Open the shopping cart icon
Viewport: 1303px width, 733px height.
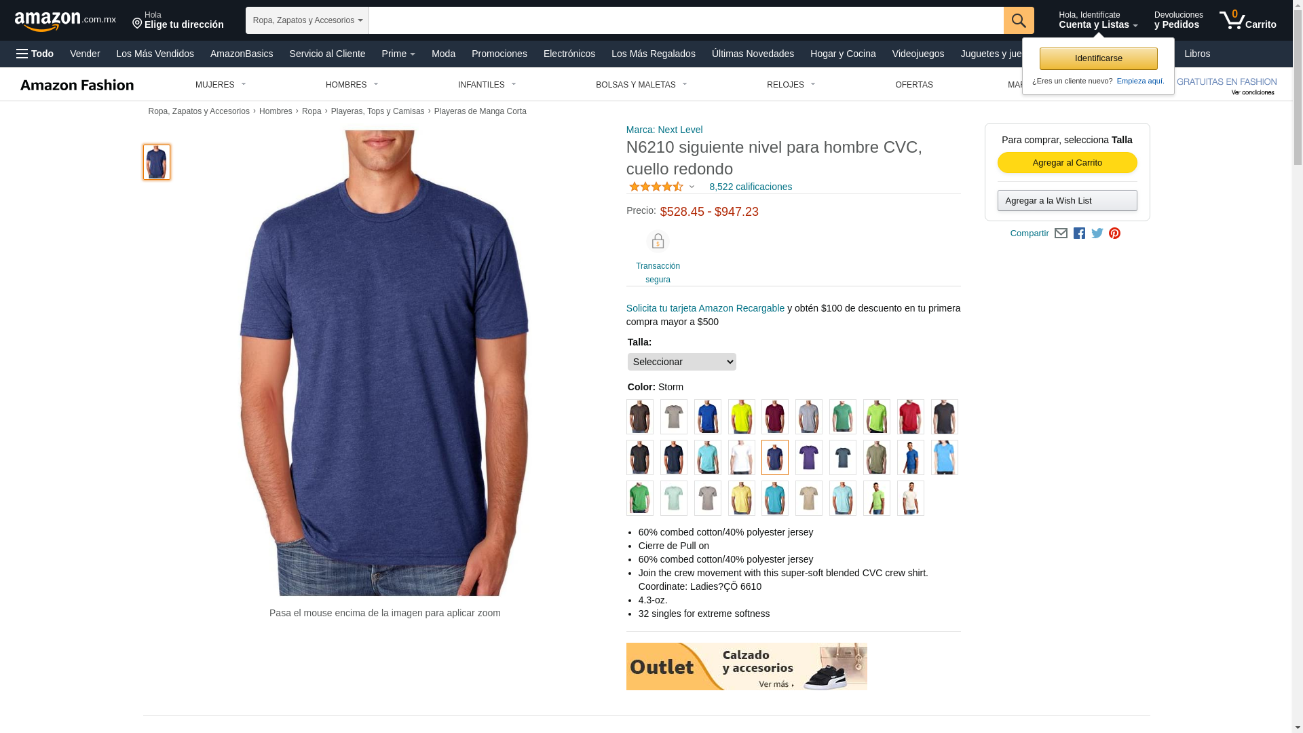click(1247, 20)
